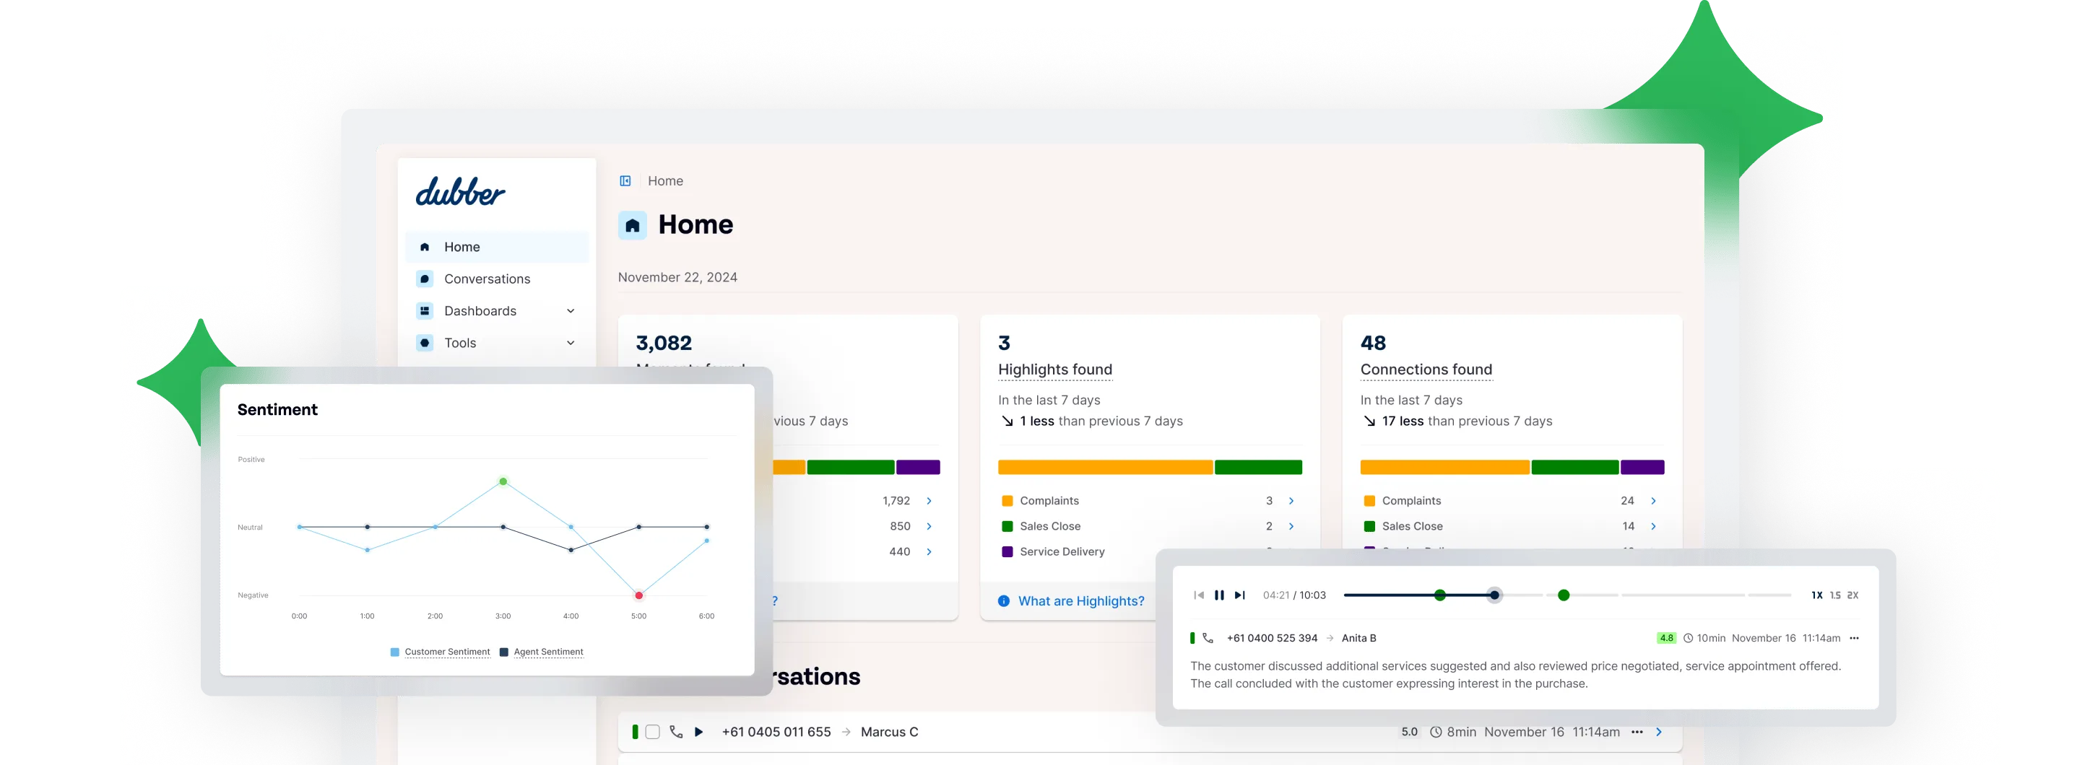The width and height of the screenshot is (2080, 765).
Task: Click the Tools circle icon
Action: coord(425,343)
